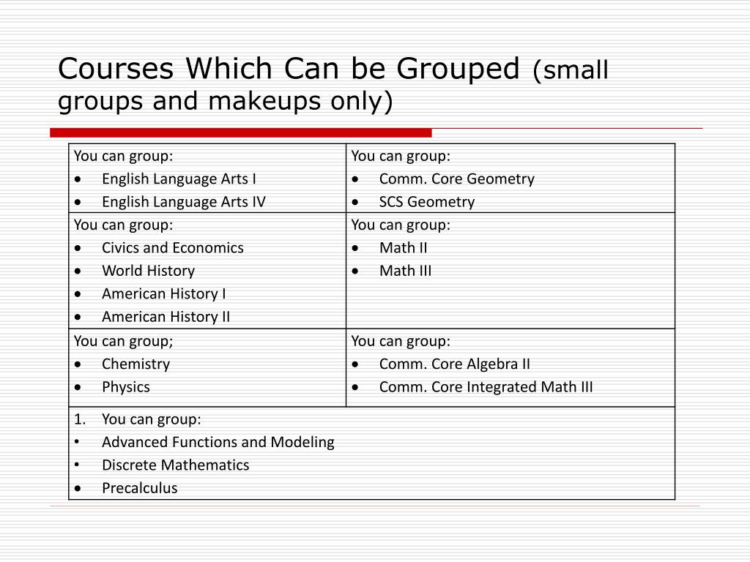Click "Comm. Core Geometry" entry
Image resolution: width=750 pixels, height=562 pixels.
[x=457, y=179]
